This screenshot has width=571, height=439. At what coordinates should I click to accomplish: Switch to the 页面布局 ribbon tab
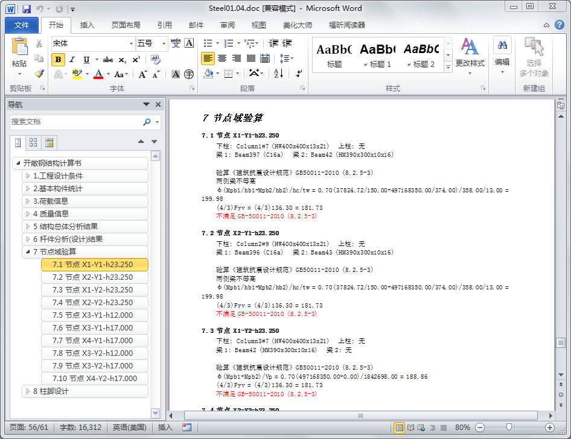[126, 25]
